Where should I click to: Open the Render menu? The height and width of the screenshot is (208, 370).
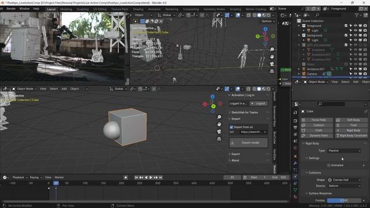[x=11, y=9]
